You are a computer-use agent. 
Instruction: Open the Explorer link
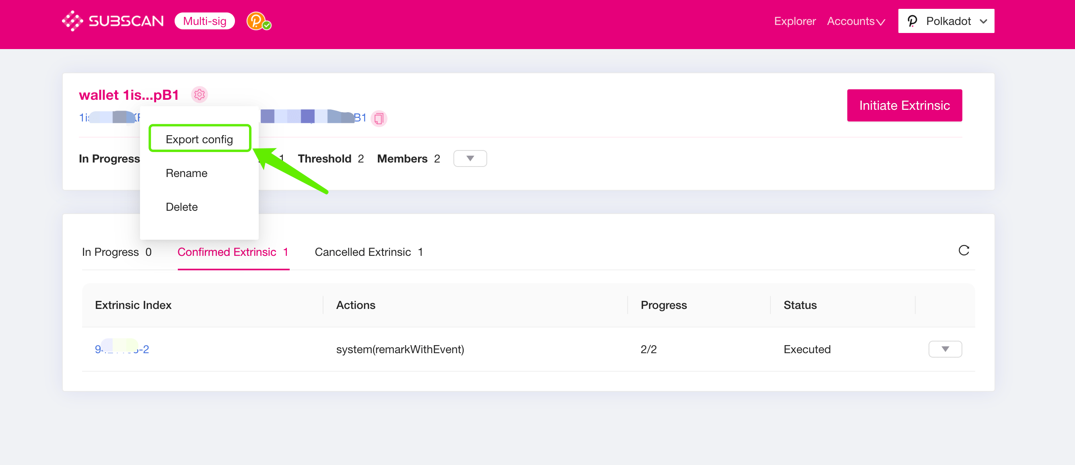click(795, 21)
